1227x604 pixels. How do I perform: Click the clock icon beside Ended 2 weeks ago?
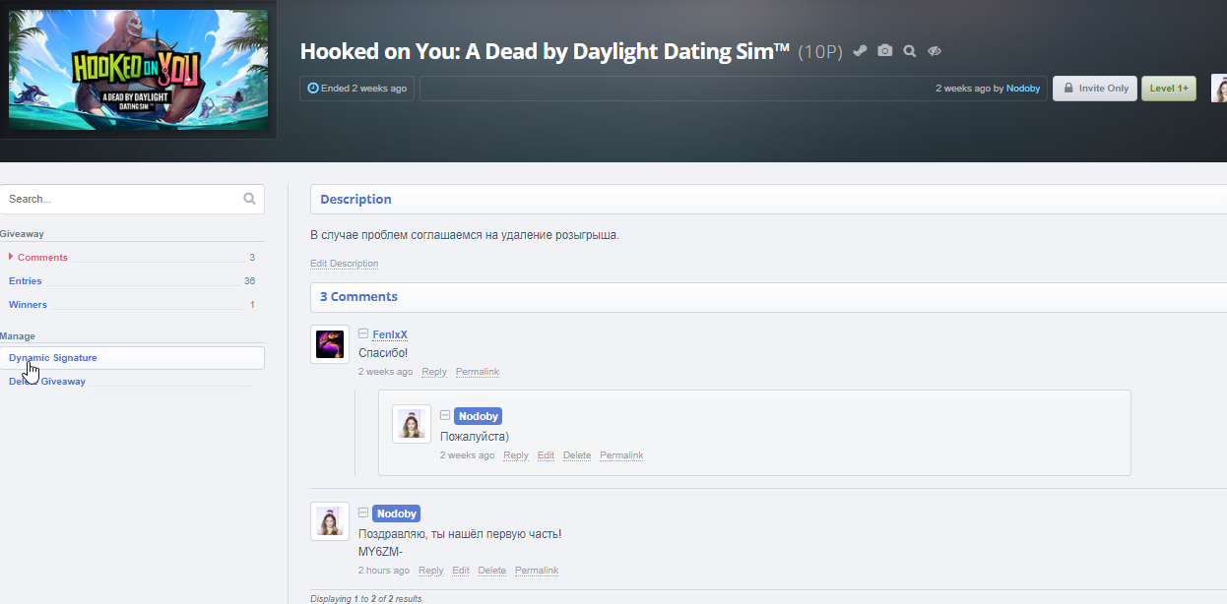(x=313, y=89)
